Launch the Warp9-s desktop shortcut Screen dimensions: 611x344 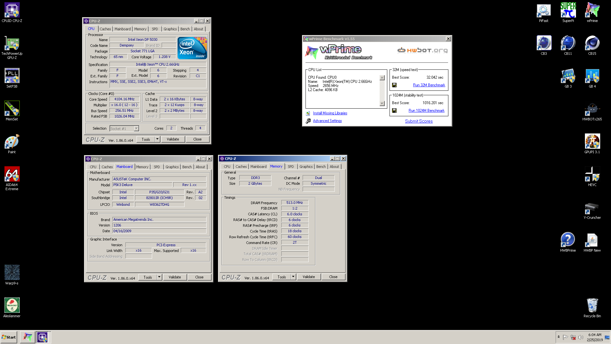pos(12,275)
